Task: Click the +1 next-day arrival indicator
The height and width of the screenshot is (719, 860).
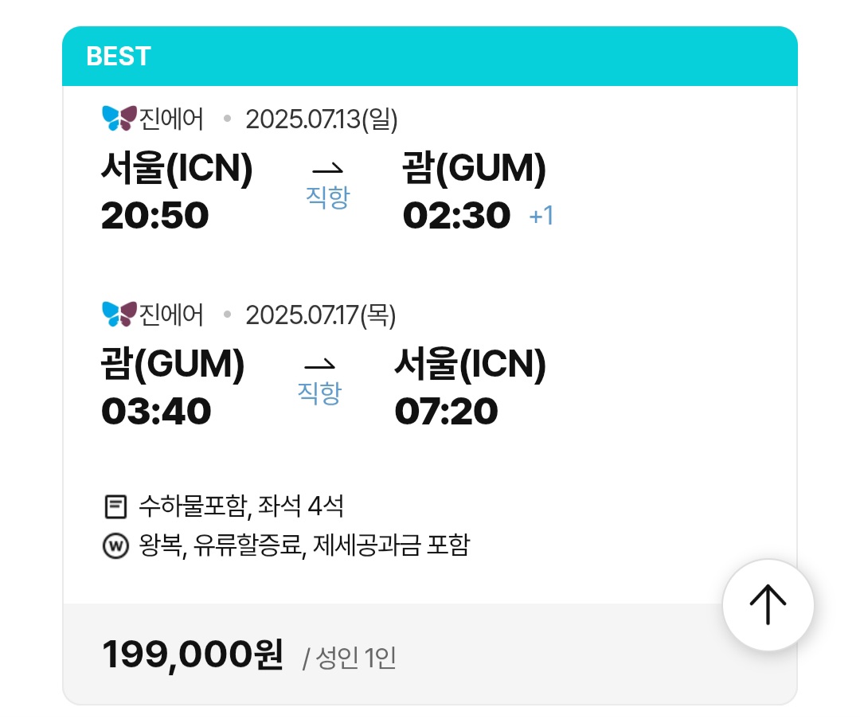Action: 541,217
